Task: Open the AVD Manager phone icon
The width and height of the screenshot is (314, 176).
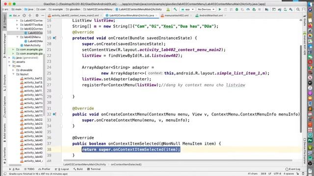Action: pos(285,9)
